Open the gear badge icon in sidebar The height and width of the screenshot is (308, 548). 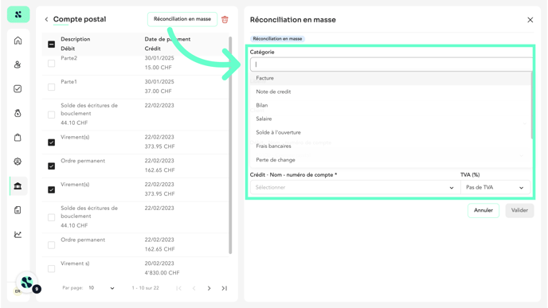[x=18, y=162]
